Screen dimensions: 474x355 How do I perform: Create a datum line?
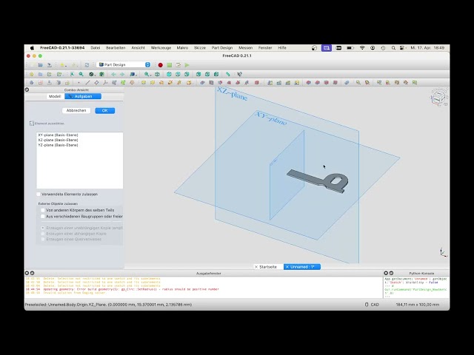87,82
